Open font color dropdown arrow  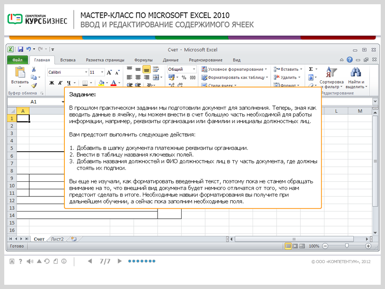click(119, 83)
